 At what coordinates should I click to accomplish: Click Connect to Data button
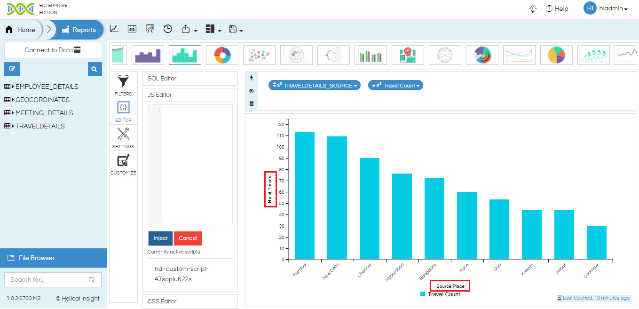point(53,50)
